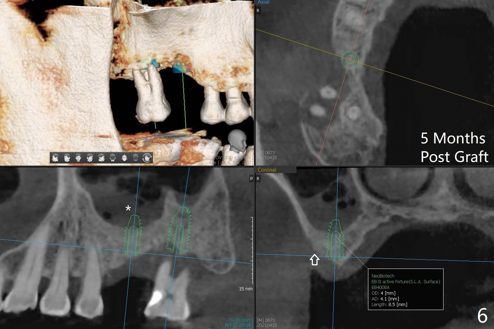
Task: Click the NeoBiotech implant info box
Action: (x=405, y=289)
